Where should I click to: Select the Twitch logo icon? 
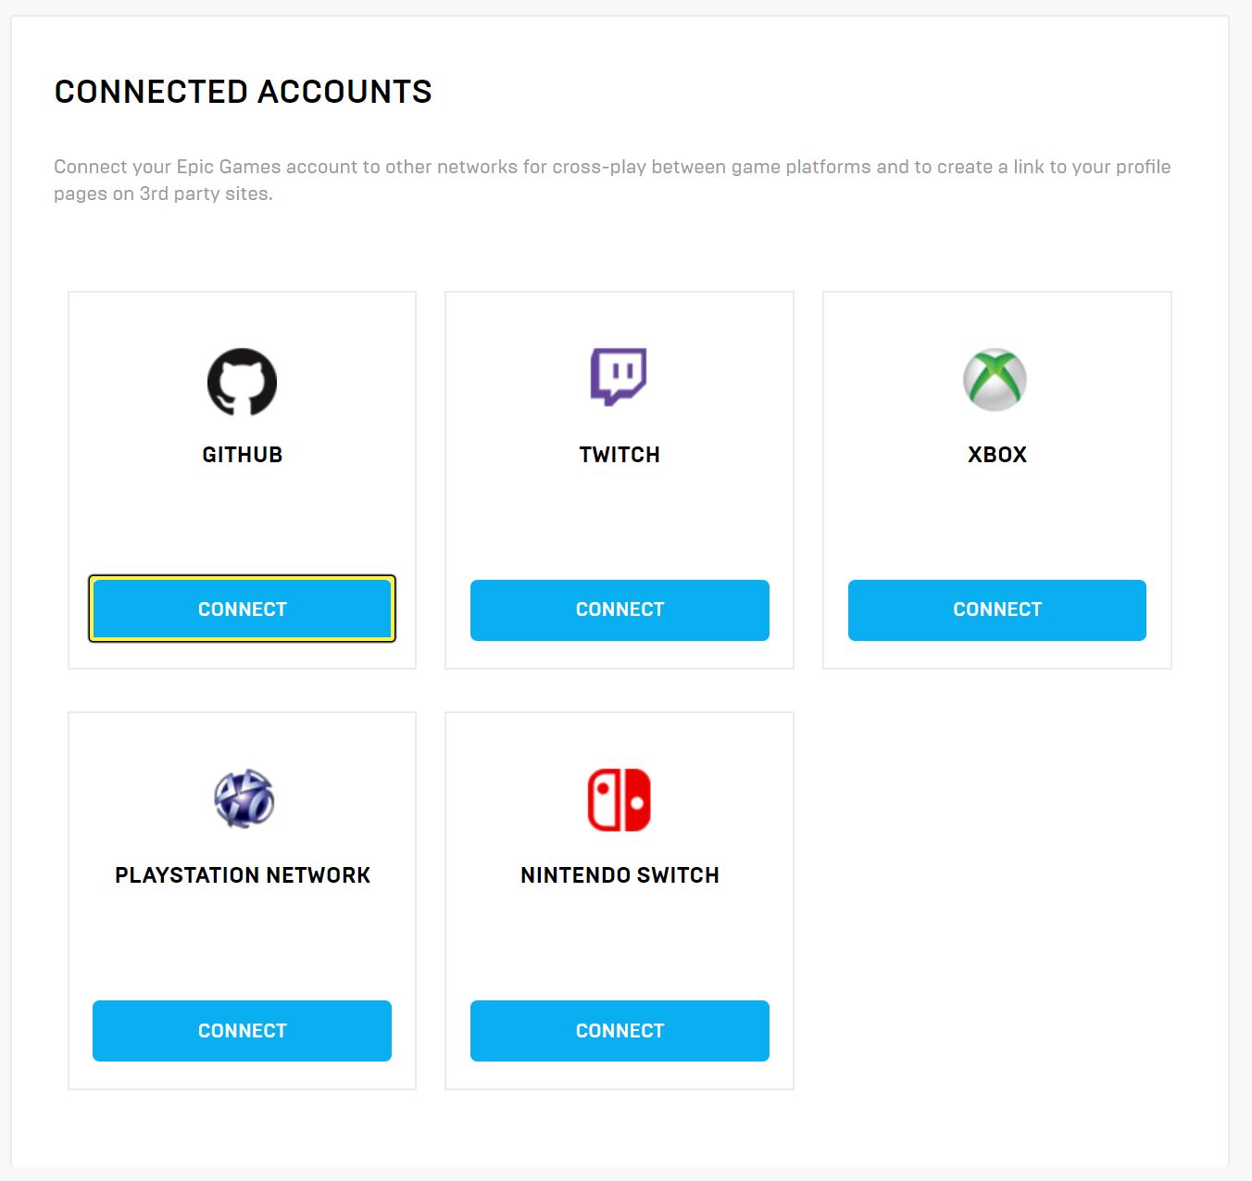619,378
